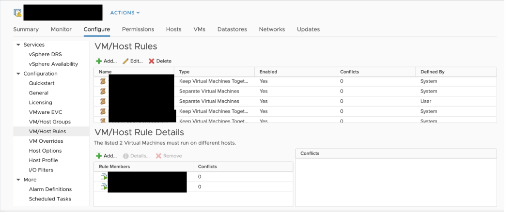Click the green plus Add icon under VM/Host Rules
This screenshot has width=515, height=216.
(99, 61)
